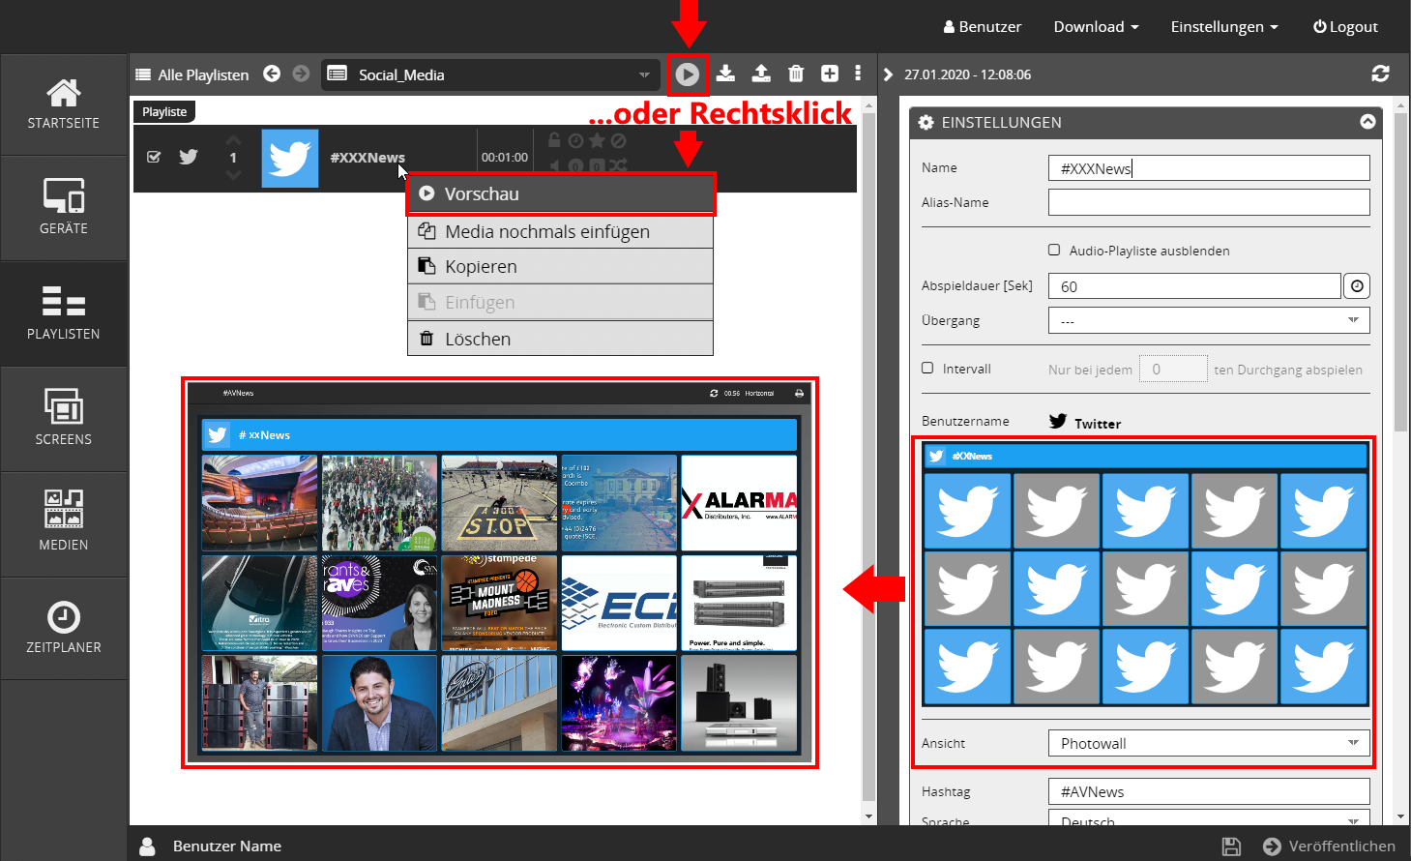Open the Playlisten section

[64, 313]
